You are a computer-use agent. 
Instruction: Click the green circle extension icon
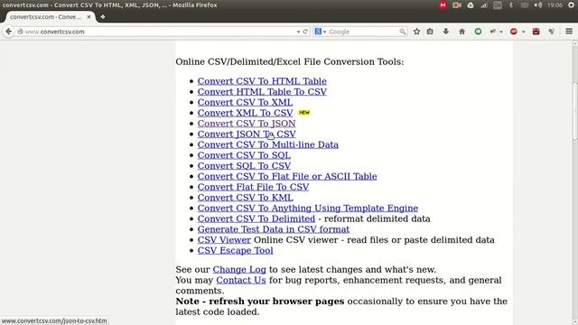coord(478,32)
